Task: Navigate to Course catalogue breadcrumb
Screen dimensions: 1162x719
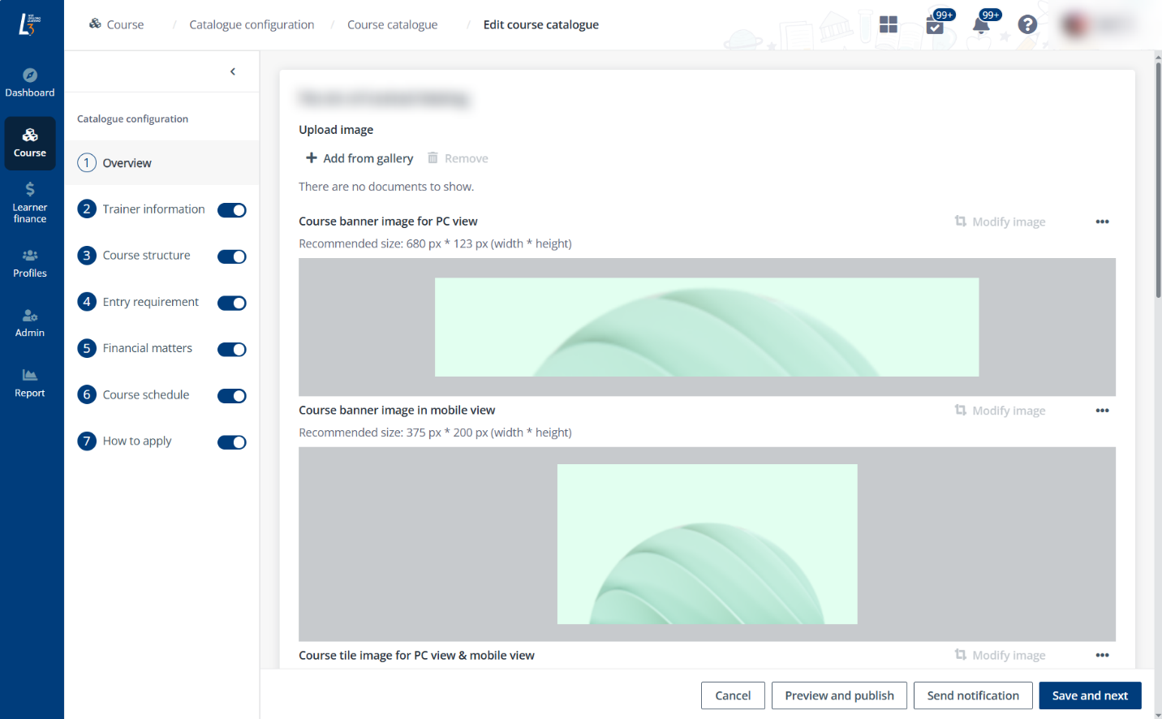Action: pyautogui.click(x=392, y=25)
